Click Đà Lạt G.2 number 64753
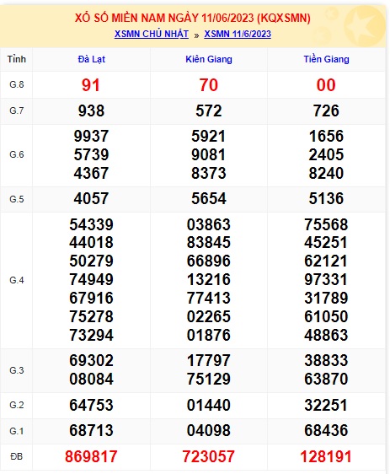The width and height of the screenshot is (390, 474). pos(91,405)
